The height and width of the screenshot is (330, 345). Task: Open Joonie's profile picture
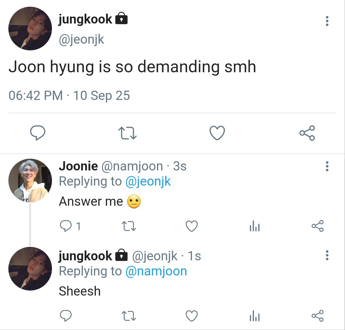pos(30,181)
